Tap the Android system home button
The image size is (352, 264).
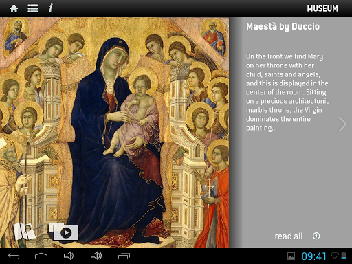click(41, 256)
